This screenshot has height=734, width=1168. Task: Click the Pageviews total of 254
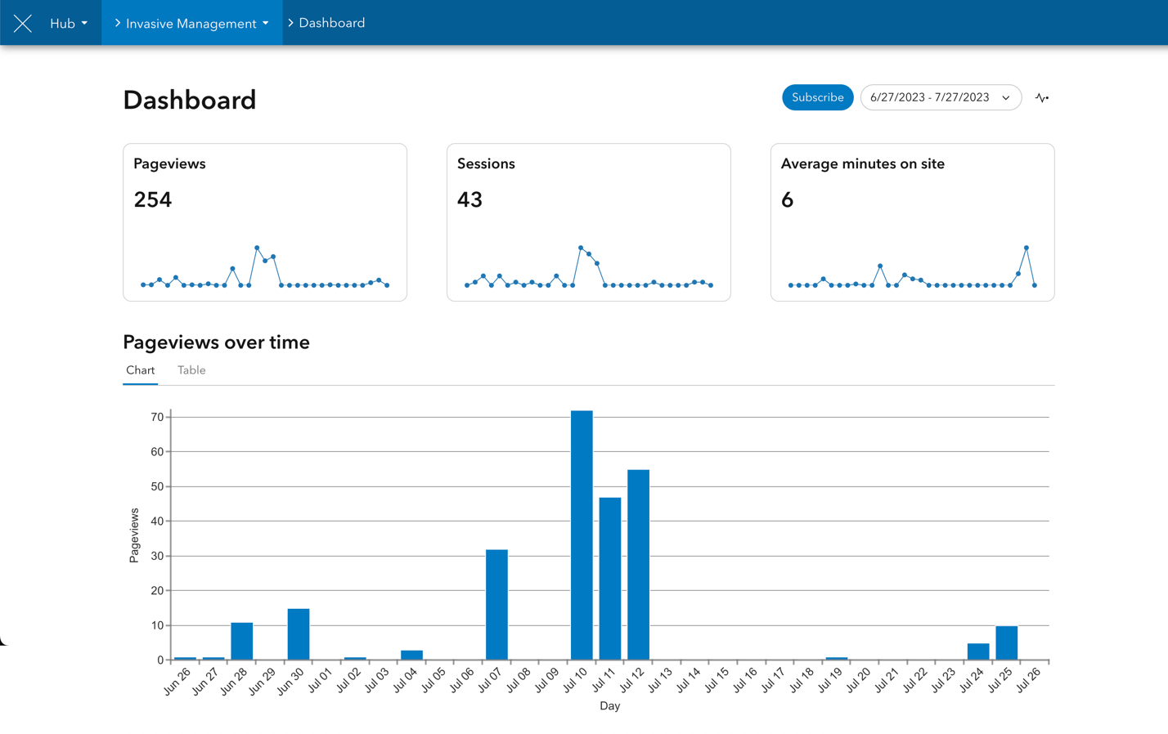point(152,199)
